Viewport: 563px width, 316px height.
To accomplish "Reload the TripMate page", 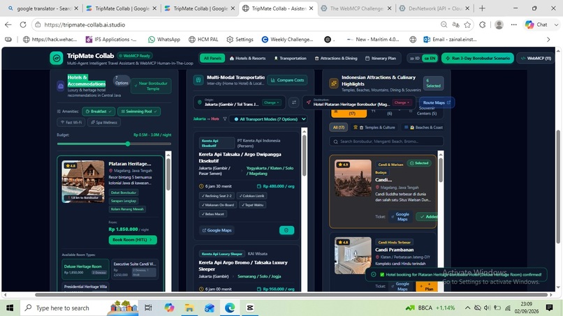I will (x=23, y=24).
